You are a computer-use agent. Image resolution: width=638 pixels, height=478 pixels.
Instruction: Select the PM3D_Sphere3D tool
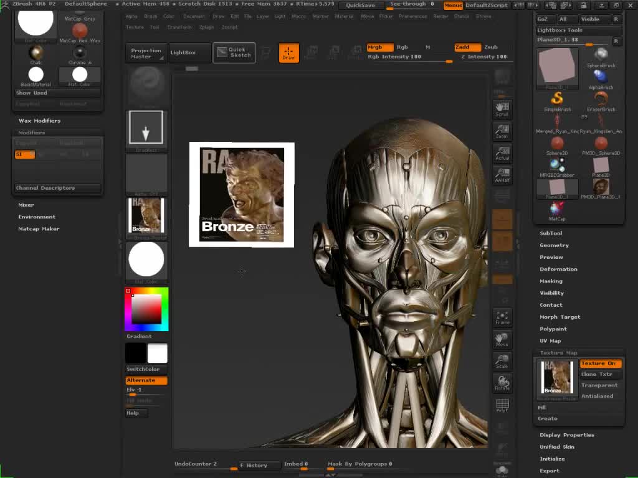601,146
